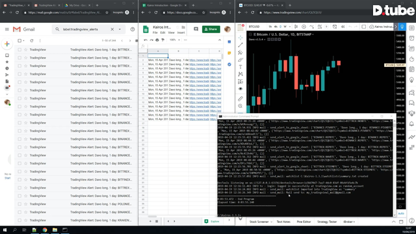Expand Bitcoin / U.S. Dollar chart title dropdown
The height and width of the screenshot is (234, 416).
click(313, 34)
